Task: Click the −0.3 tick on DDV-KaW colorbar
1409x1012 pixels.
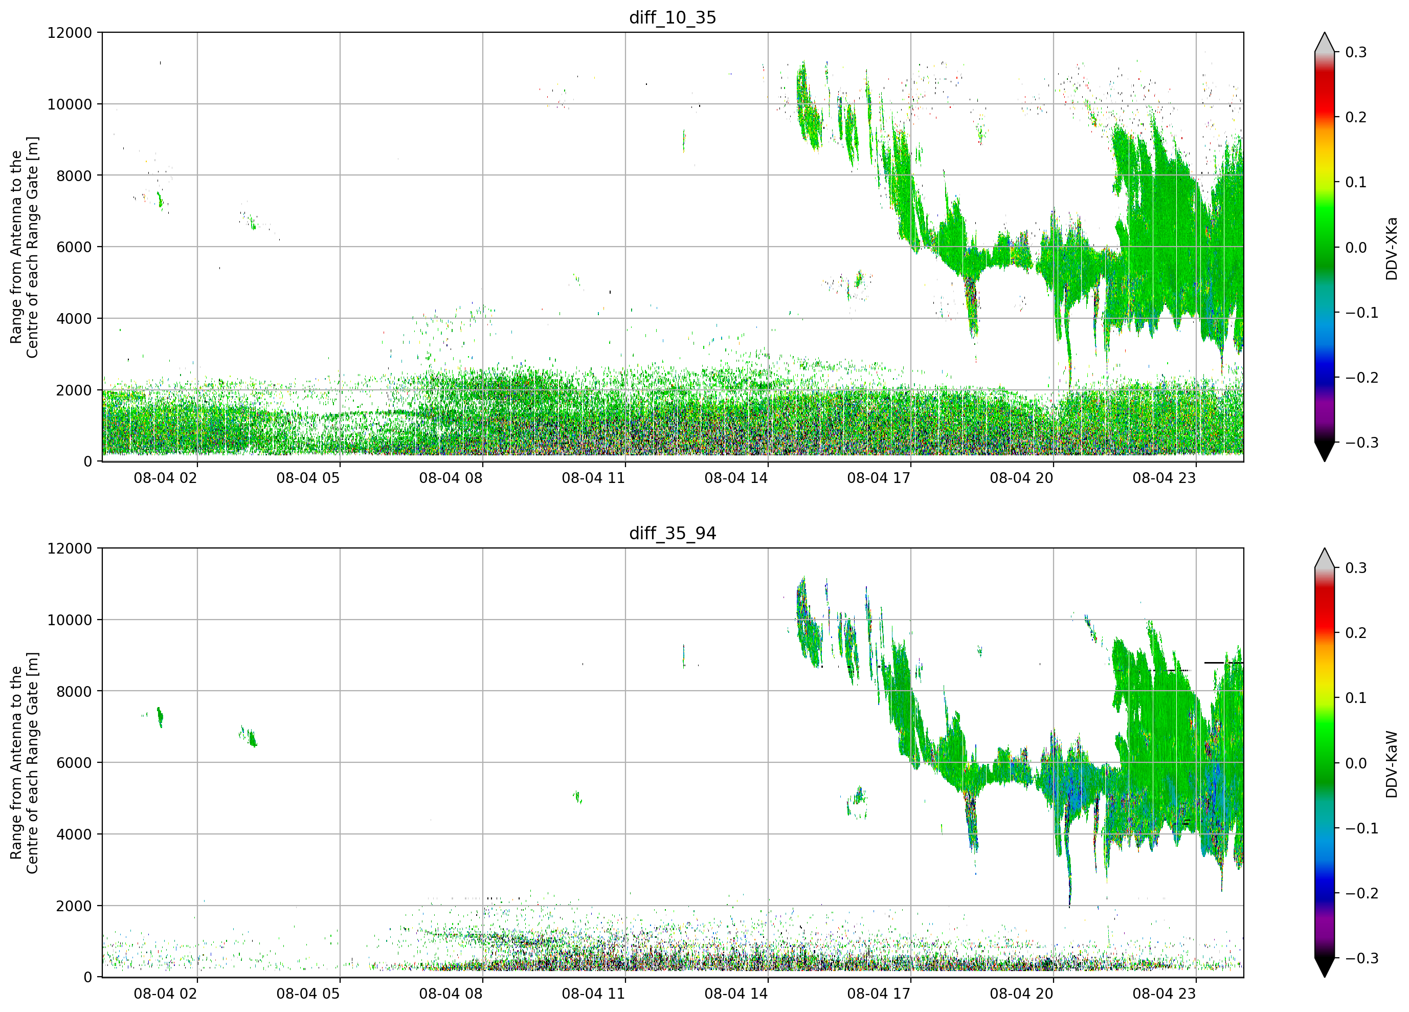Action: (1362, 959)
